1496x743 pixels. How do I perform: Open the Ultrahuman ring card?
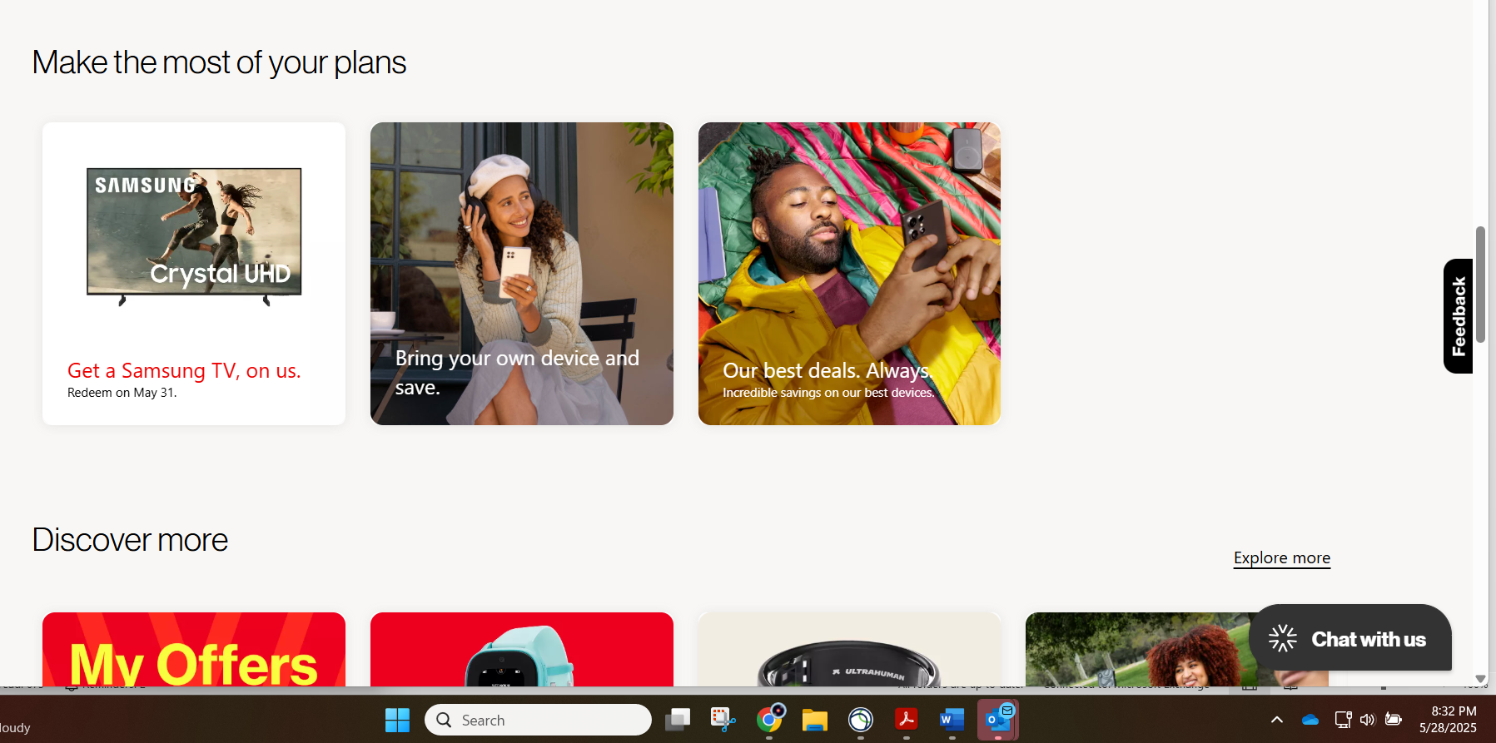(849, 650)
